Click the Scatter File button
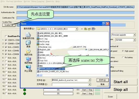Viewport: 139px width, 99px height. pos(9,25)
